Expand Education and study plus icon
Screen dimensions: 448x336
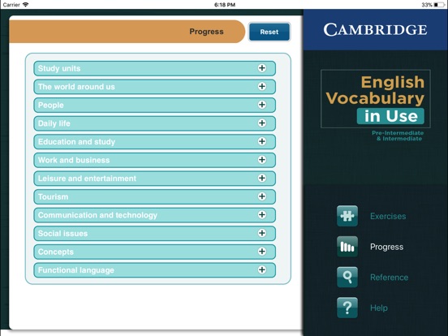coord(262,141)
